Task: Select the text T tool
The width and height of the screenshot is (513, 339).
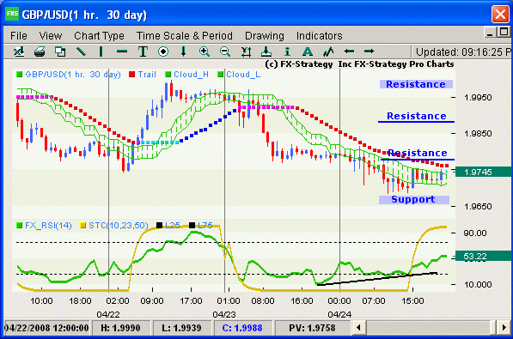Action: click(x=143, y=51)
